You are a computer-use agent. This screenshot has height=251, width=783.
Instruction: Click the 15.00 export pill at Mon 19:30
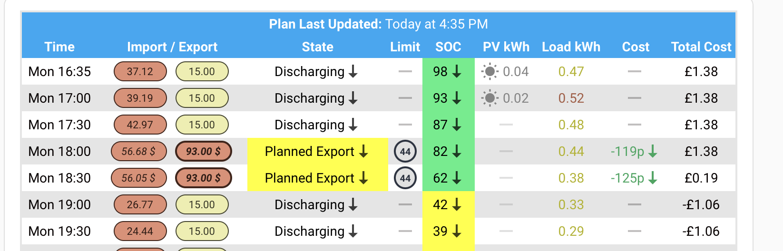[202, 232]
